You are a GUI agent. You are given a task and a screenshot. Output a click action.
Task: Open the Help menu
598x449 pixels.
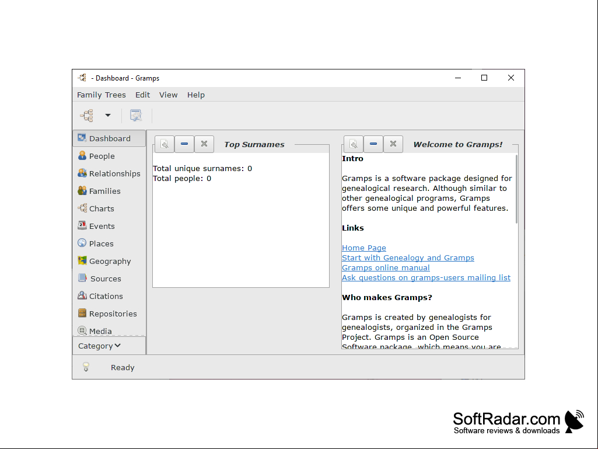pos(196,95)
